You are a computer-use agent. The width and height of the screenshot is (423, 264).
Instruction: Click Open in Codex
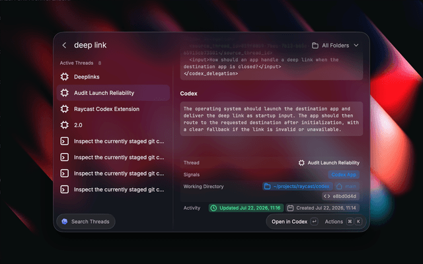tap(289, 222)
